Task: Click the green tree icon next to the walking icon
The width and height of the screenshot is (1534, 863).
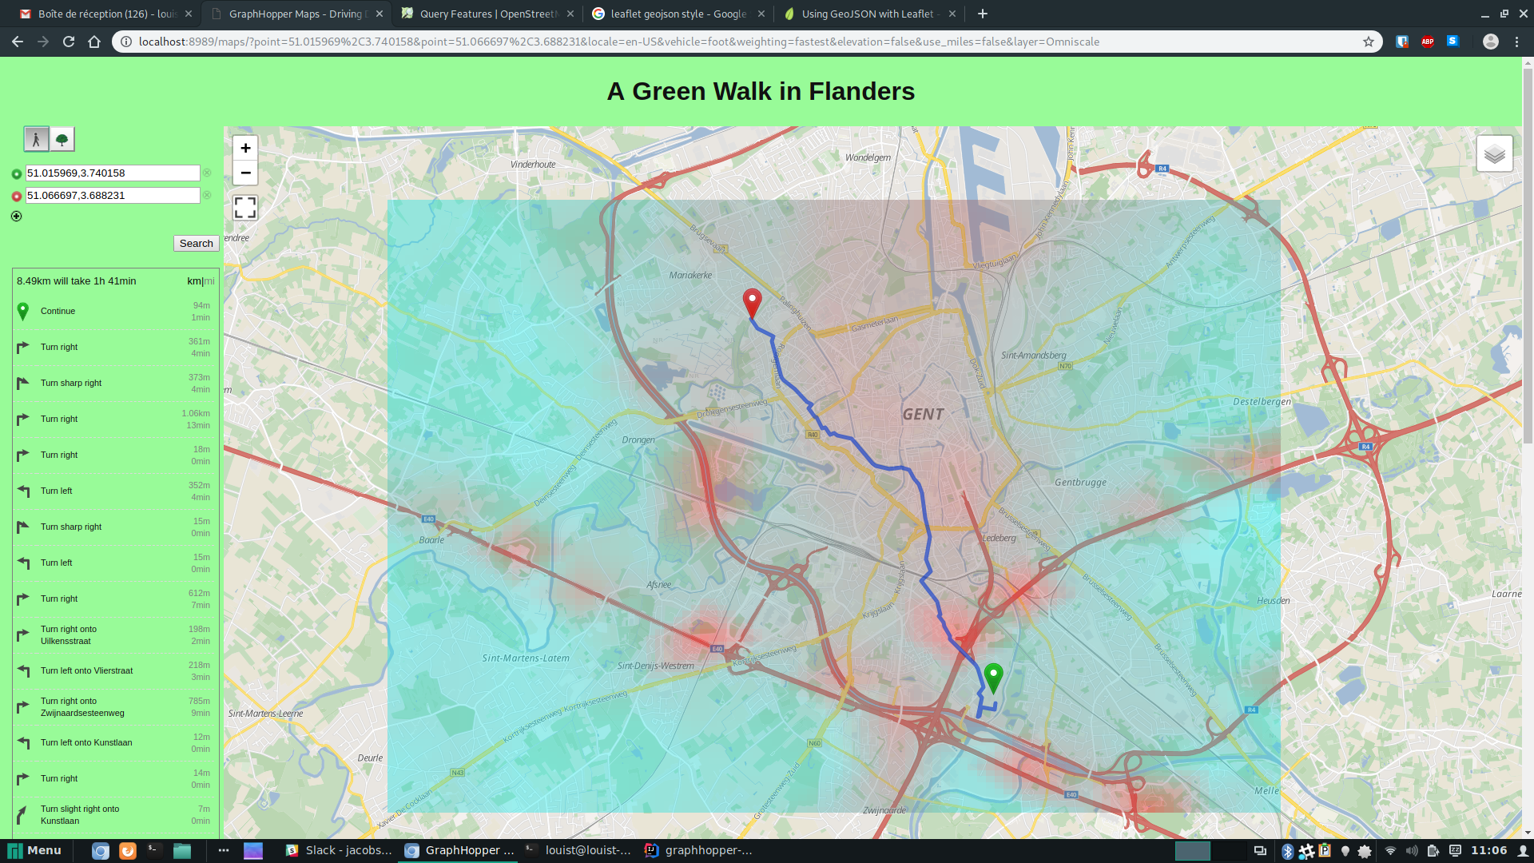Action: tap(62, 138)
